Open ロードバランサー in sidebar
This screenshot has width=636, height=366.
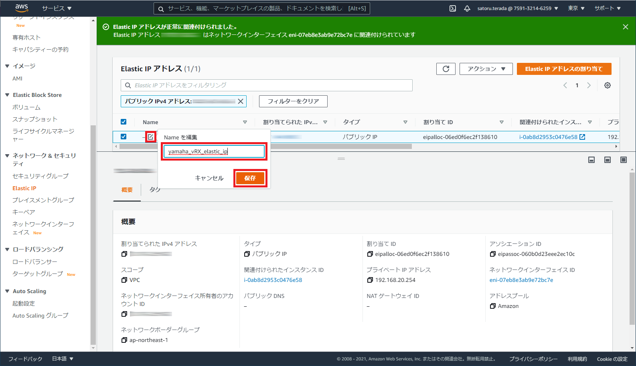pyautogui.click(x=35, y=262)
